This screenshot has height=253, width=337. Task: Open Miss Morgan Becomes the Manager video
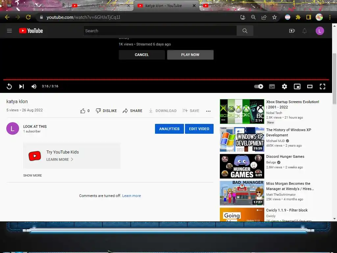290,186
